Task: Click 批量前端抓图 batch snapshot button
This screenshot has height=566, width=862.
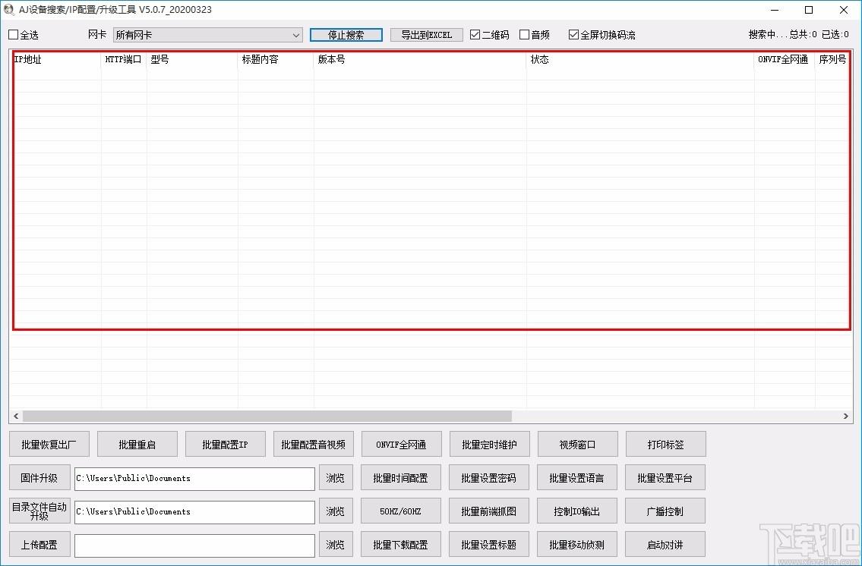Action: coord(489,511)
